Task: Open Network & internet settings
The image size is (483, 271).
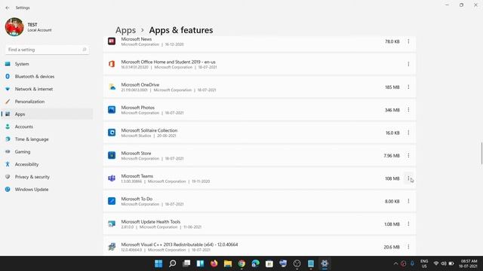Action: [x=47, y=89]
